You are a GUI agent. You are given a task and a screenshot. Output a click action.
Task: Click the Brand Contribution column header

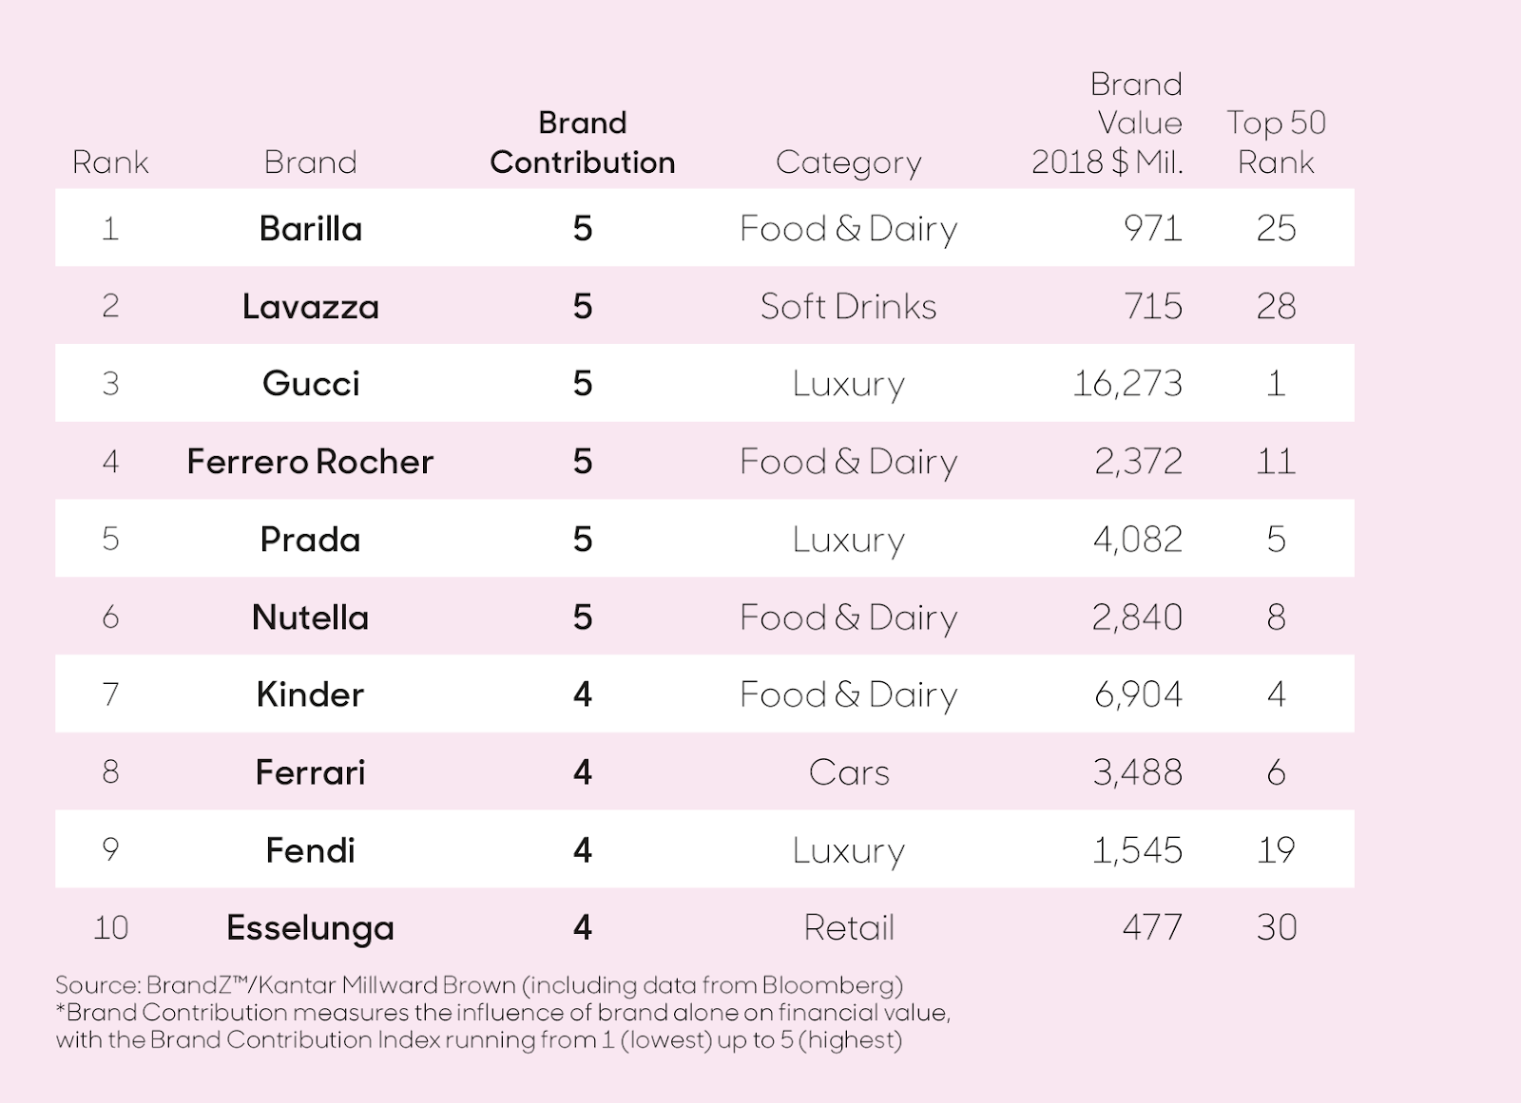pyautogui.click(x=582, y=143)
